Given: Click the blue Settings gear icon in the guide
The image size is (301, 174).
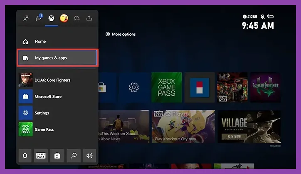Looking at the screenshot, I should tap(25, 113).
